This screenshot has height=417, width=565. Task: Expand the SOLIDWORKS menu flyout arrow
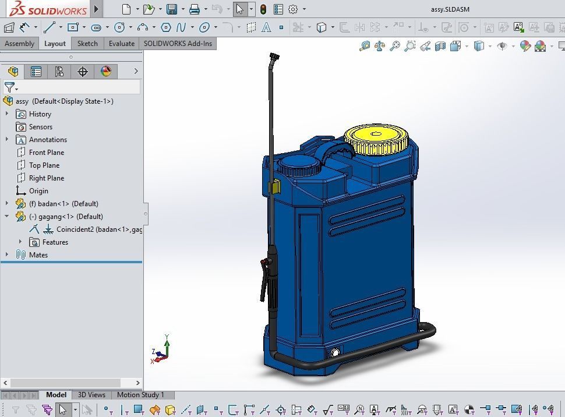coord(96,9)
